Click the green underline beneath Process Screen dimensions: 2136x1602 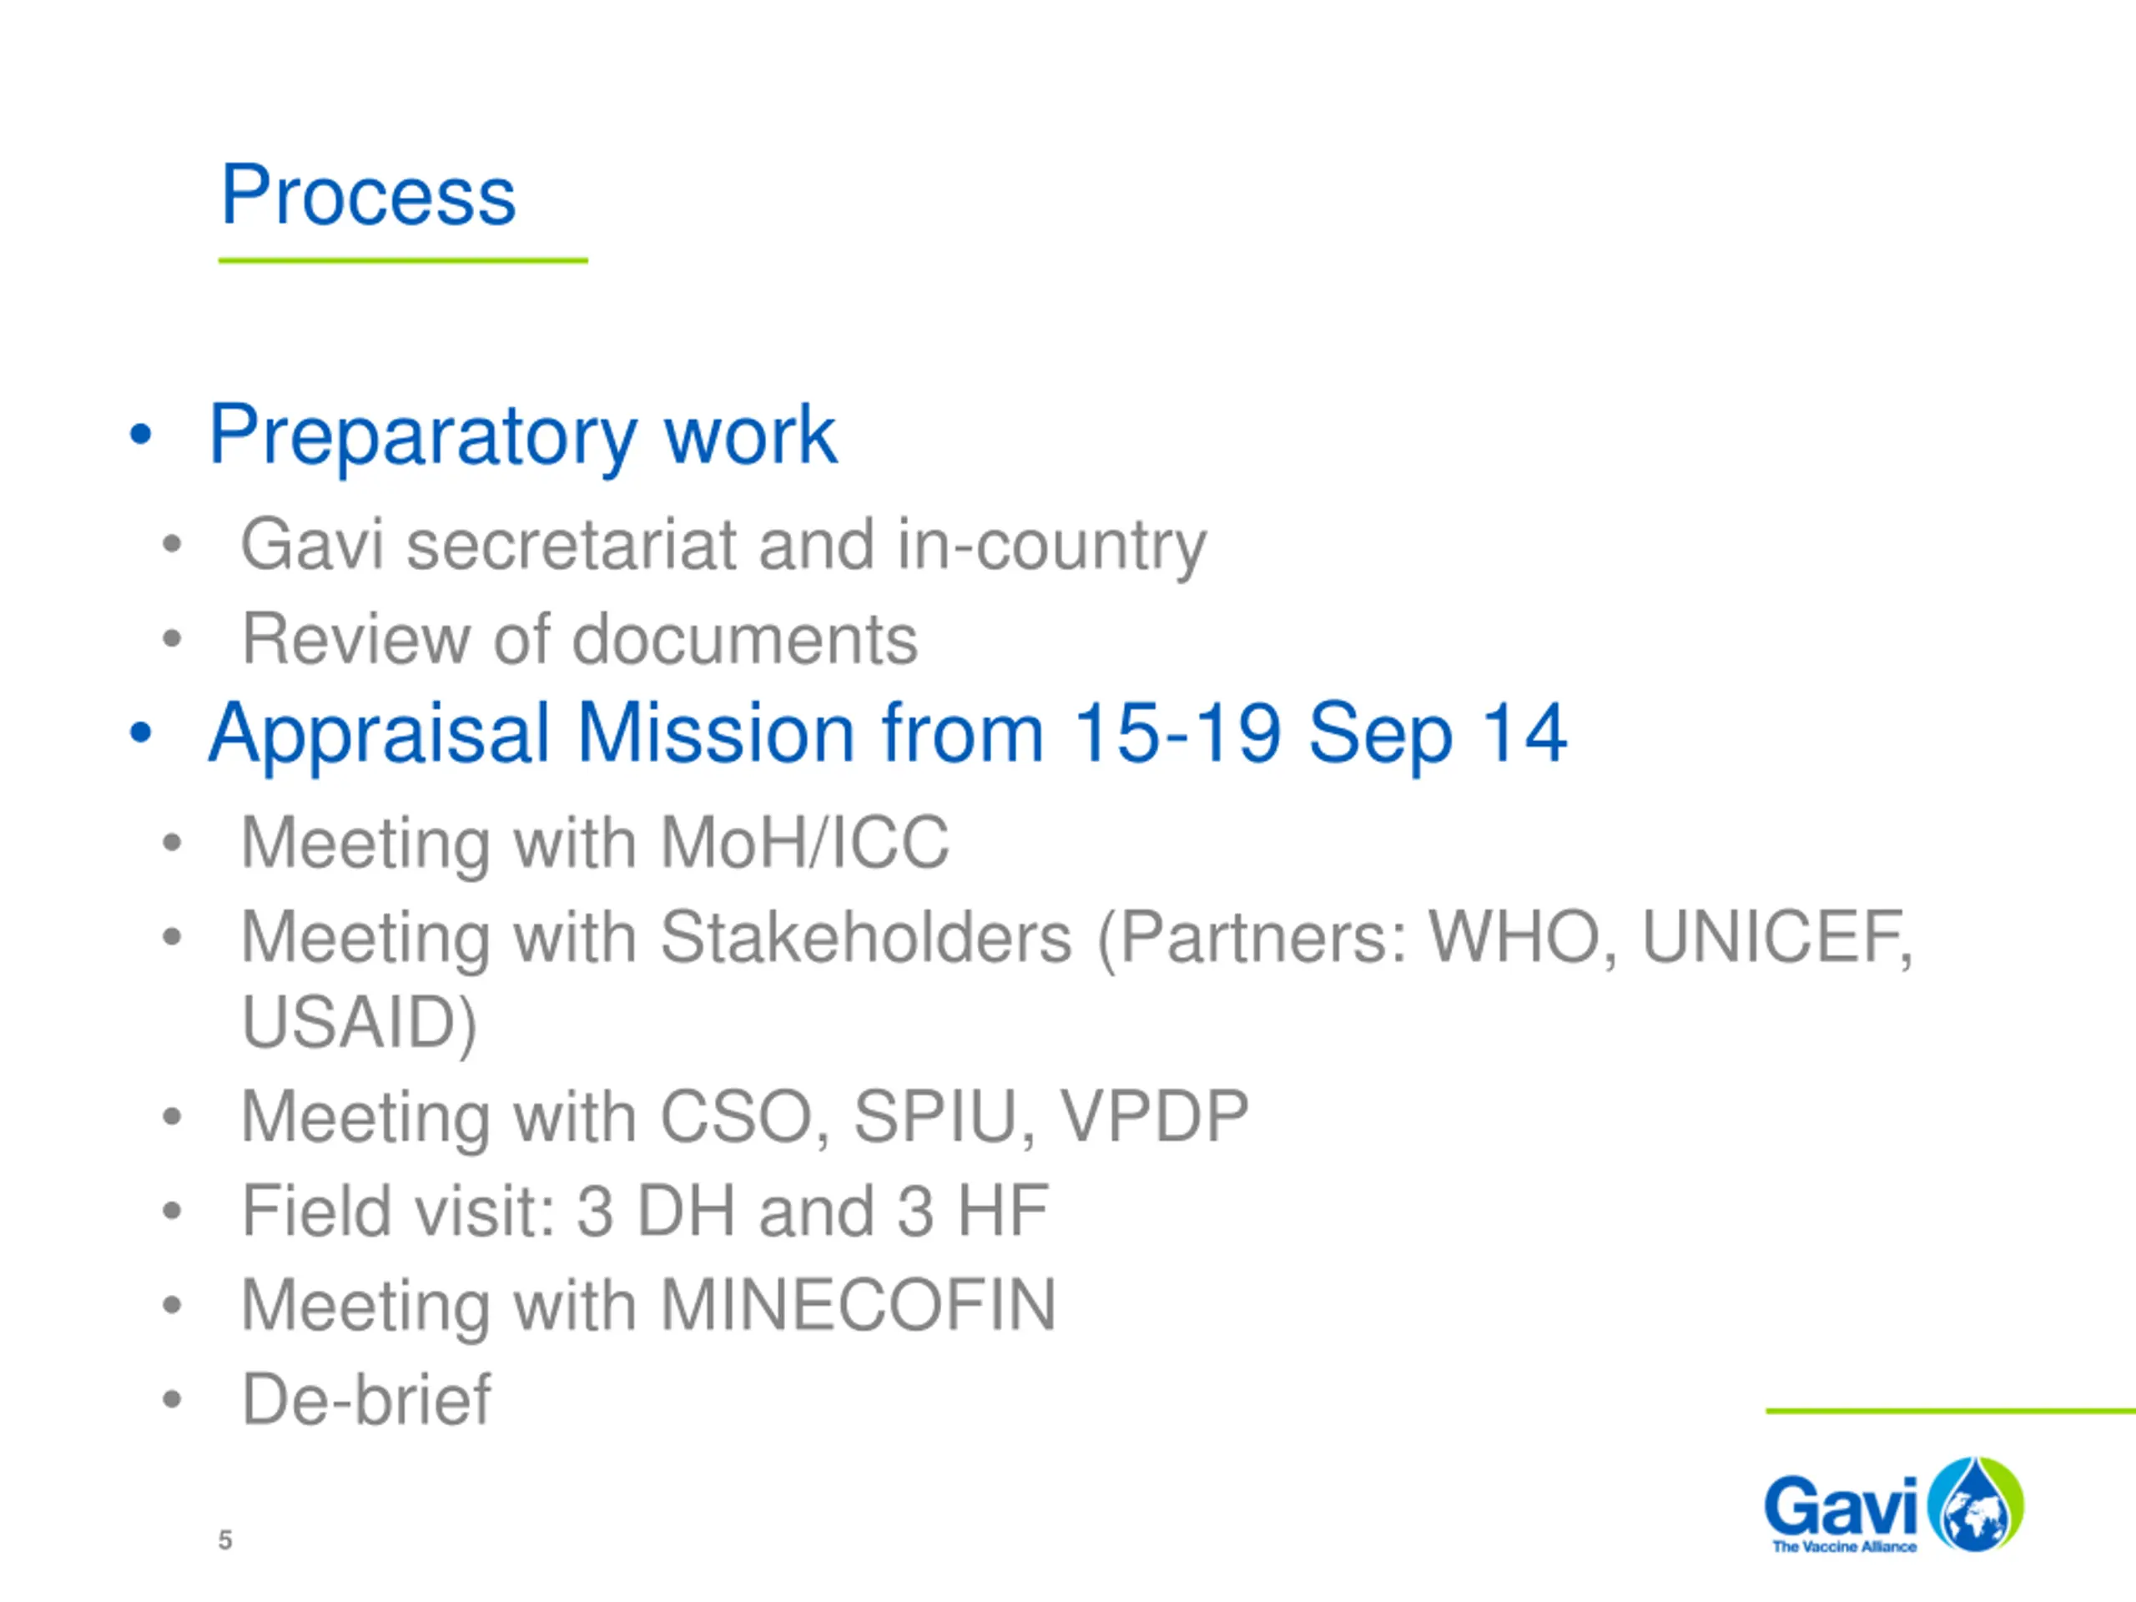403,260
